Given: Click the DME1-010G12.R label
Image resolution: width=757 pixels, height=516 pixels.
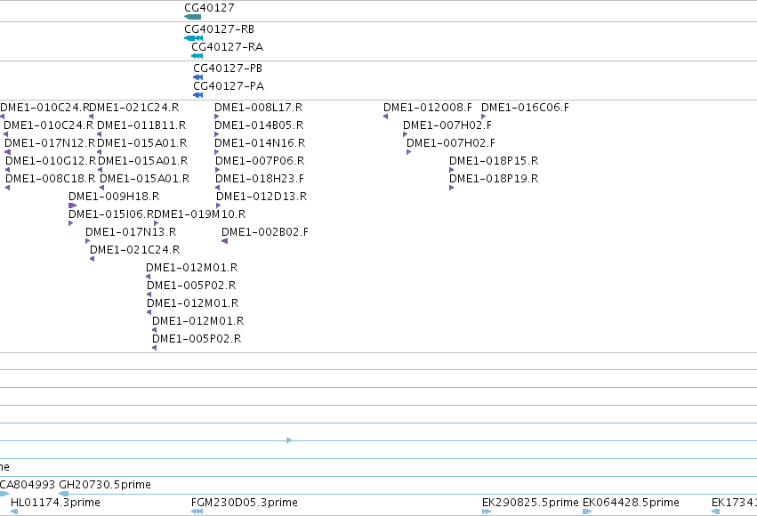Looking at the screenshot, I should [x=51, y=161].
